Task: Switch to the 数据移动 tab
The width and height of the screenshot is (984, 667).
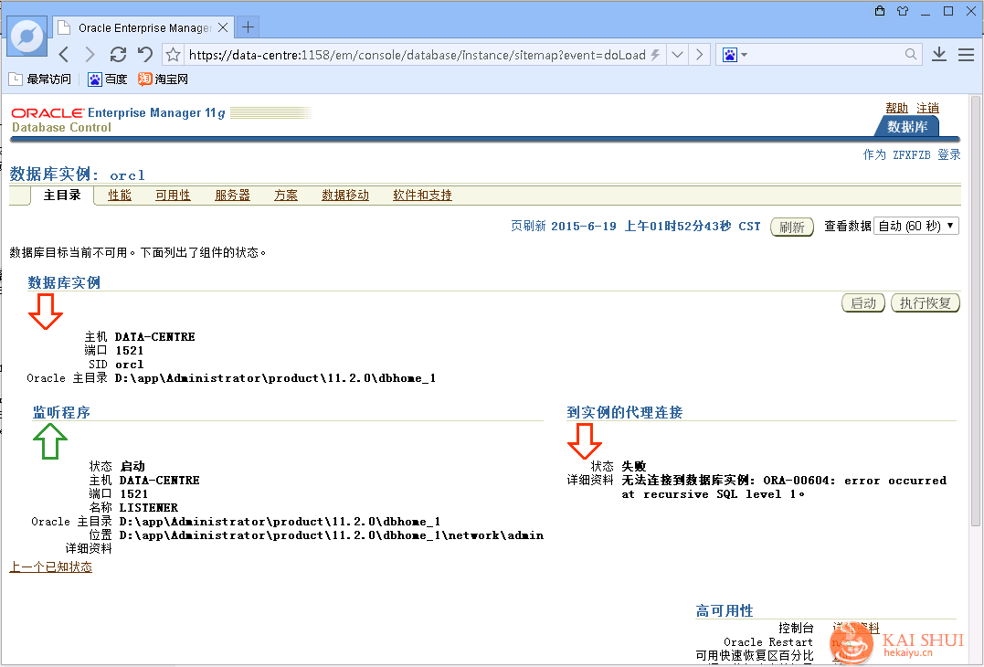Action: click(x=345, y=196)
